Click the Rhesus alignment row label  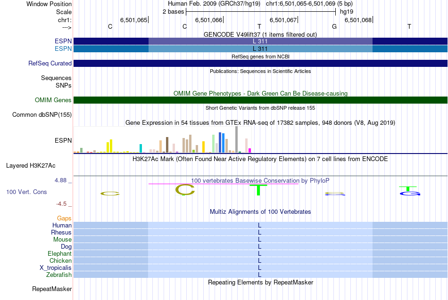[61, 232]
